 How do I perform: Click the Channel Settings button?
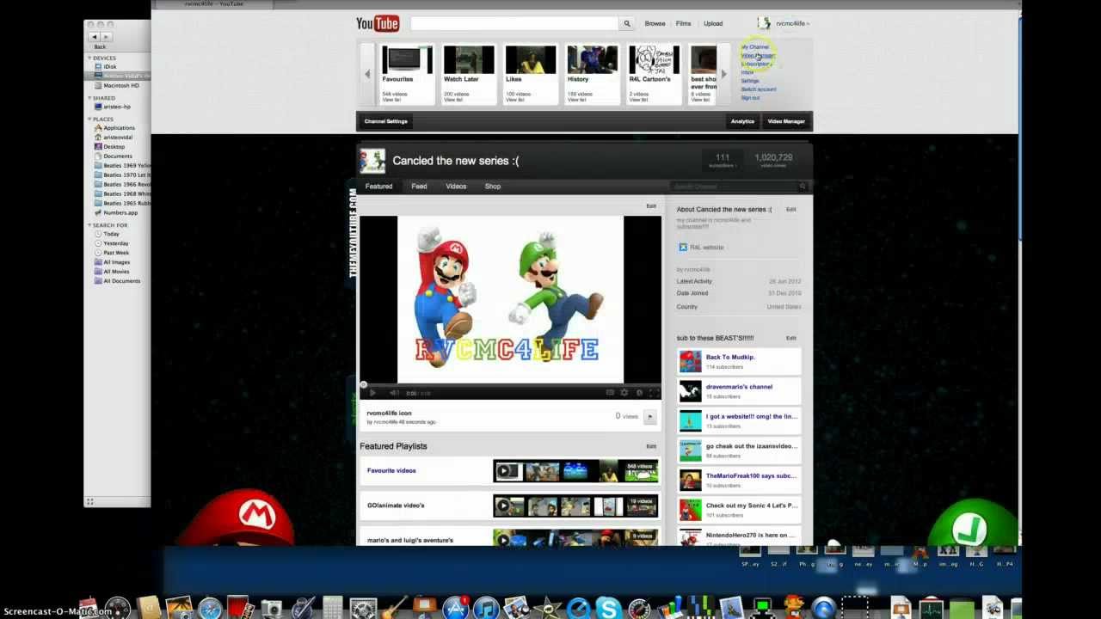(385, 121)
